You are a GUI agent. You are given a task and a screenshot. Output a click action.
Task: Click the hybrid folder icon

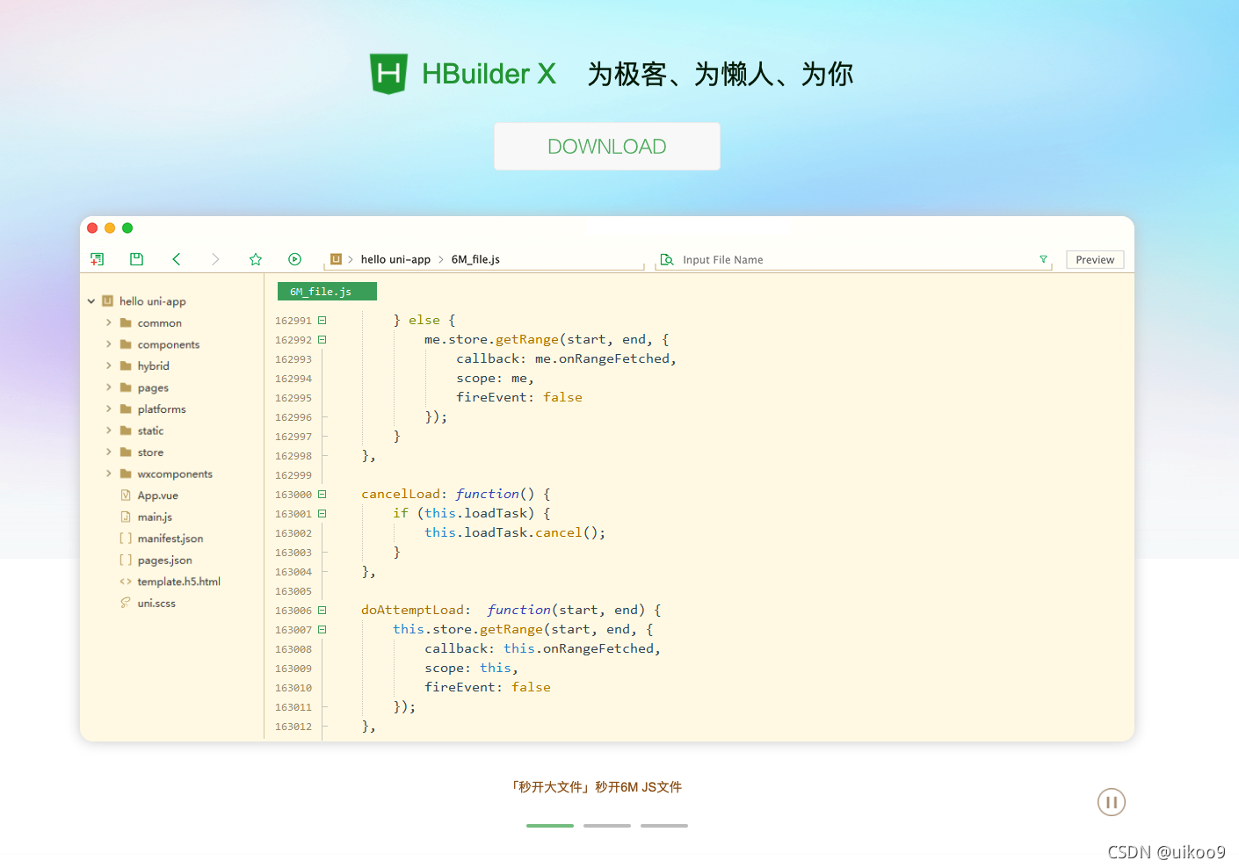126,366
